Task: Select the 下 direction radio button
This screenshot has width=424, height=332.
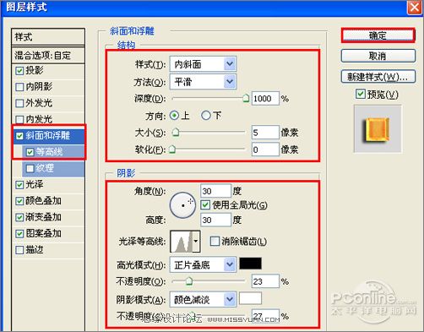Action: pyautogui.click(x=206, y=115)
